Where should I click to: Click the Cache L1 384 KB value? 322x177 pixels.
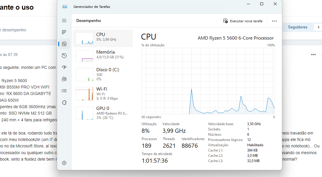(252, 150)
